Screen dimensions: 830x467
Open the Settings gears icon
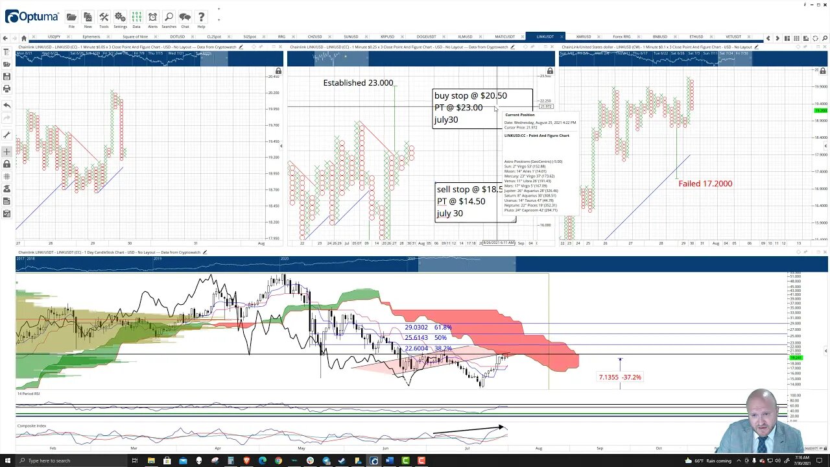click(120, 17)
